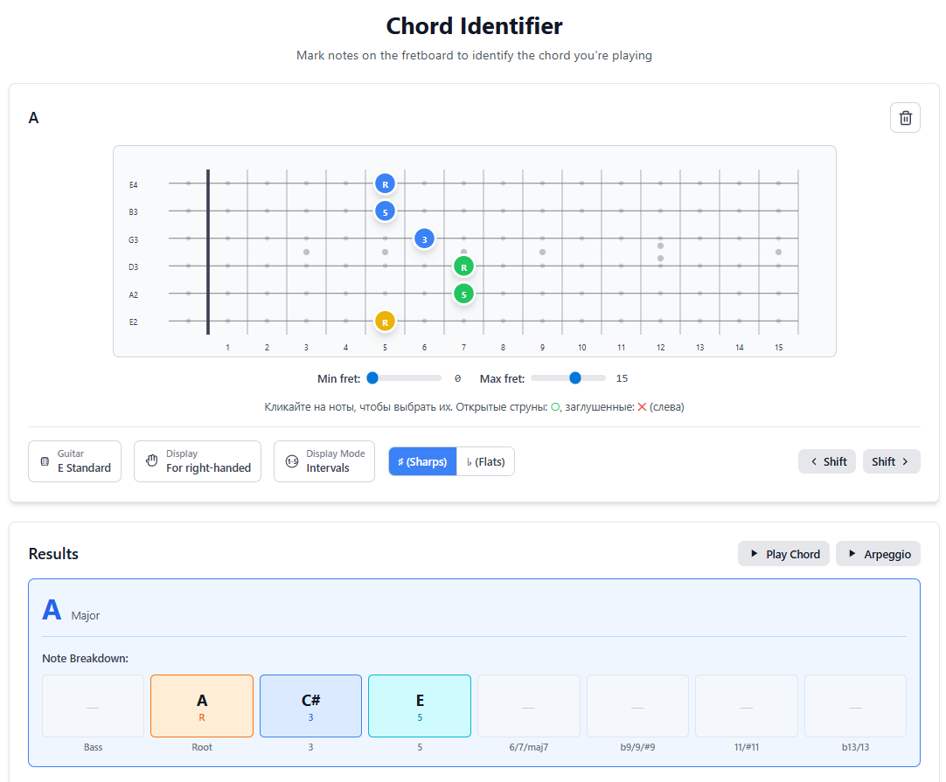Toggle the green 5 note on A2 string

coord(463,294)
